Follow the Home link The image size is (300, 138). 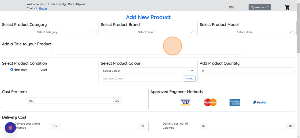(43, 8)
